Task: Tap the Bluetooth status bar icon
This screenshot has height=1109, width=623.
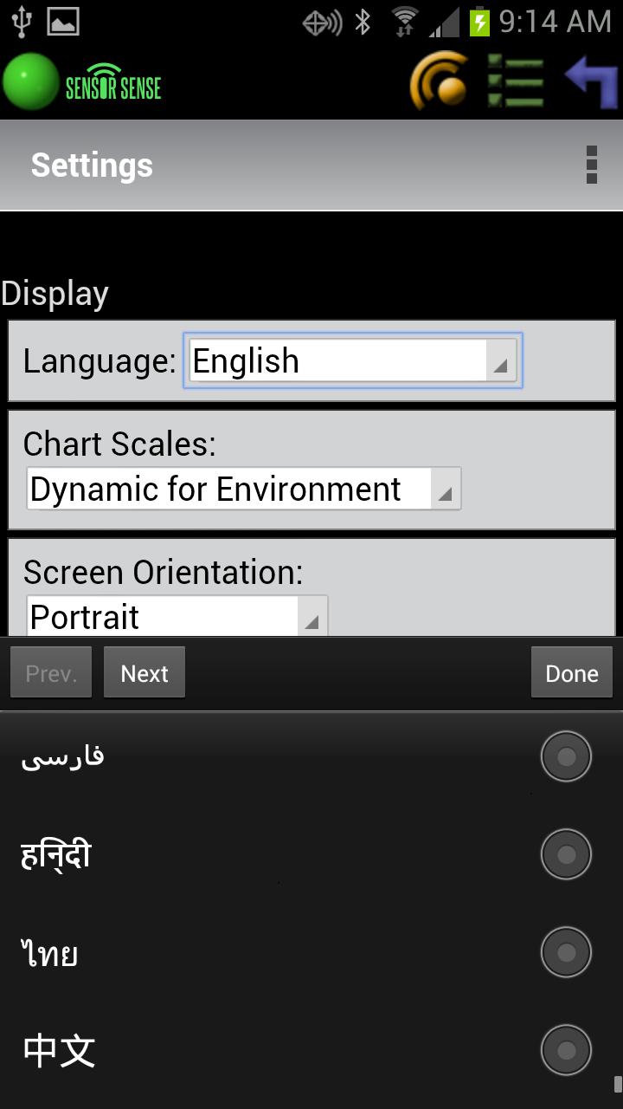Action: coord(363,22)
